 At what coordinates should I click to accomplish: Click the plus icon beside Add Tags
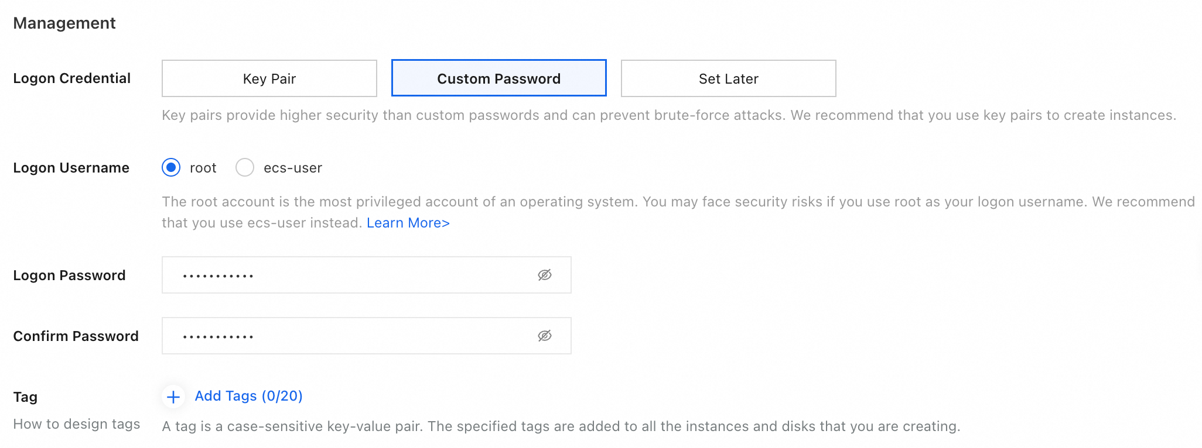point(173,397)
